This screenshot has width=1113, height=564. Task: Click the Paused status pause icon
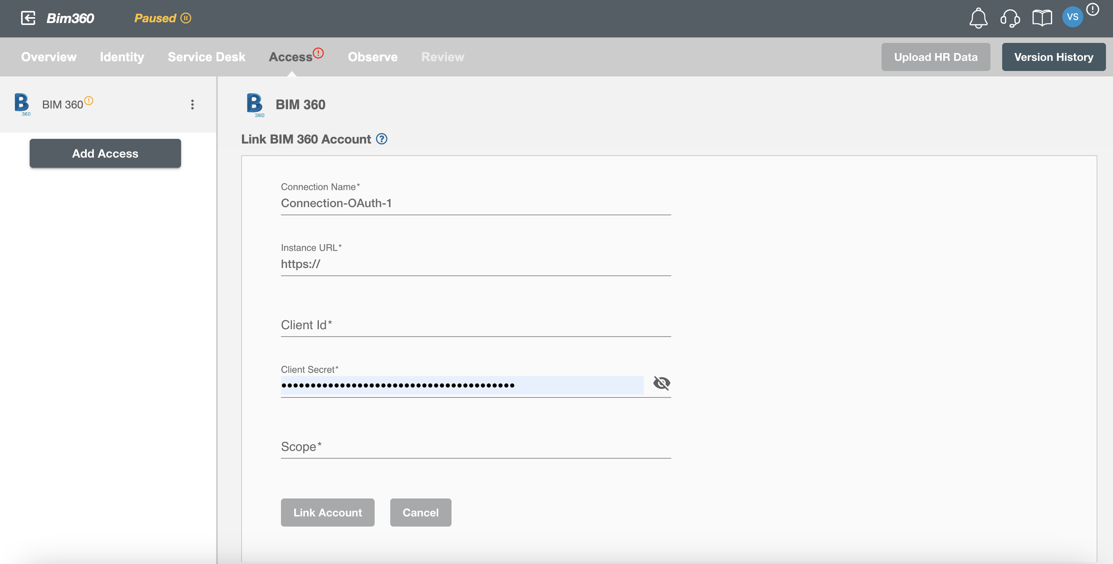186,18
